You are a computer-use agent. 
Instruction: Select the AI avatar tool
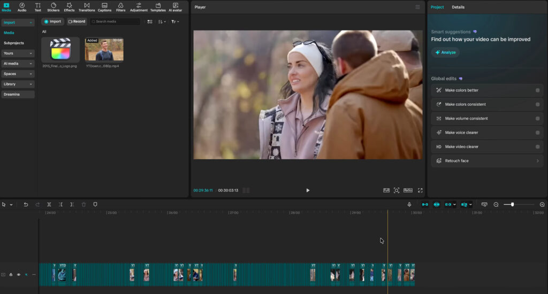176,7
